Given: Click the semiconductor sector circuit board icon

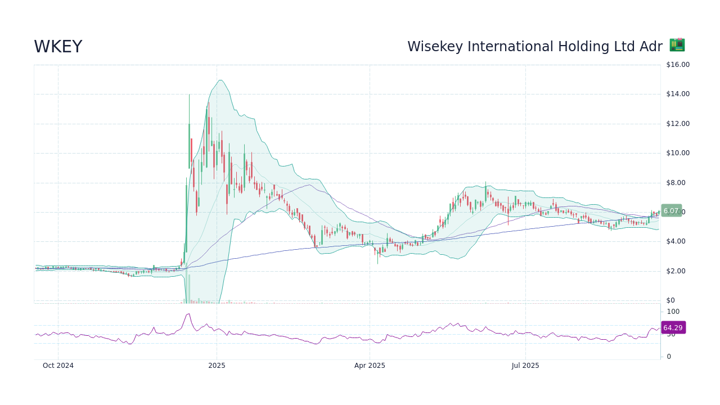Looking at the screenshot, I should point(676,45).
